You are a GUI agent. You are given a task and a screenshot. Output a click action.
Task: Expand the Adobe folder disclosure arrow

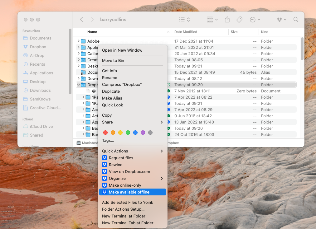click(79, 41)
